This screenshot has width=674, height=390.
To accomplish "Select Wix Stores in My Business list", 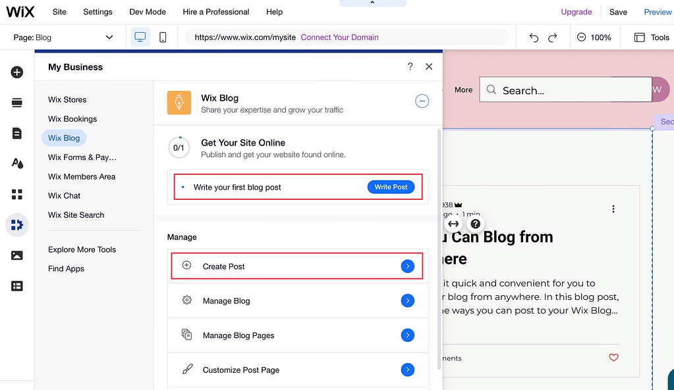I will point(67,99).
